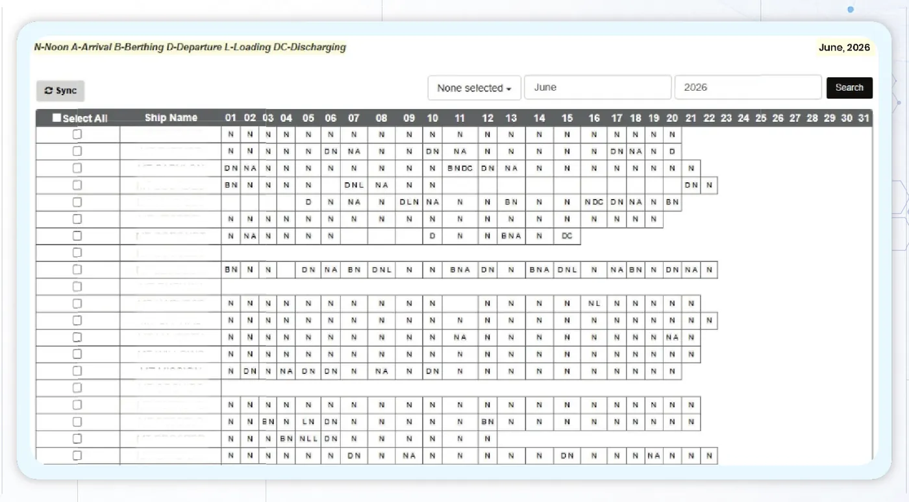Click the BNDC cell in the table
This screenshot has height=502, width=909.
460,169
